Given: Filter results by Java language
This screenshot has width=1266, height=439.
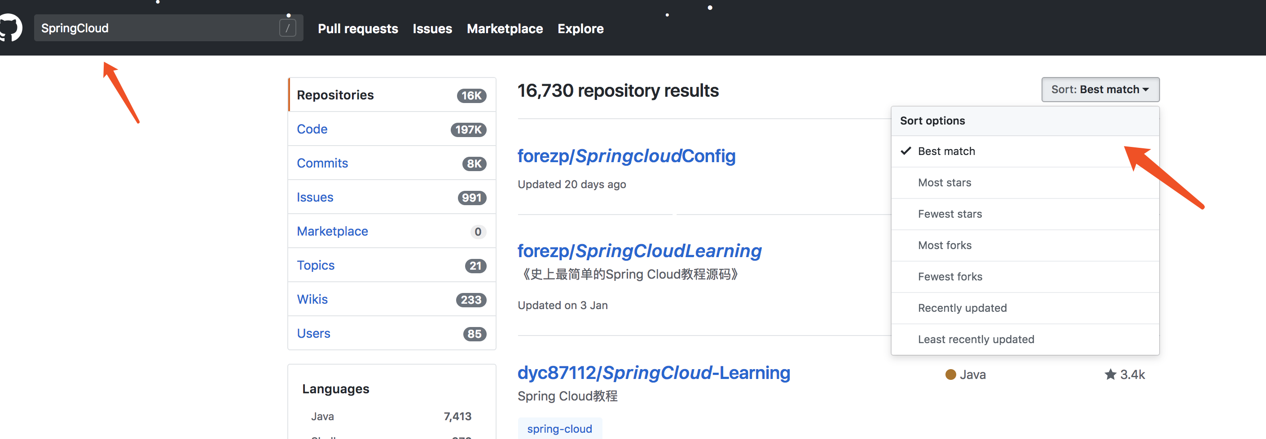Looking at the screenshot, I should 391,417.
